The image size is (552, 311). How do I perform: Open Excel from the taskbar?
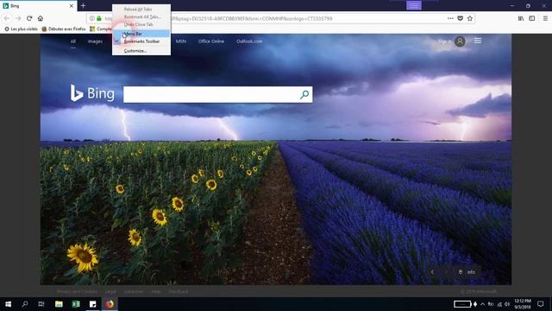tap(76, 304)
